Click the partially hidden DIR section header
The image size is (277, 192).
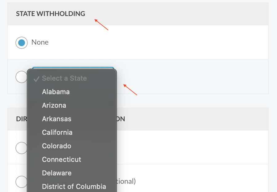pos(22,119)
